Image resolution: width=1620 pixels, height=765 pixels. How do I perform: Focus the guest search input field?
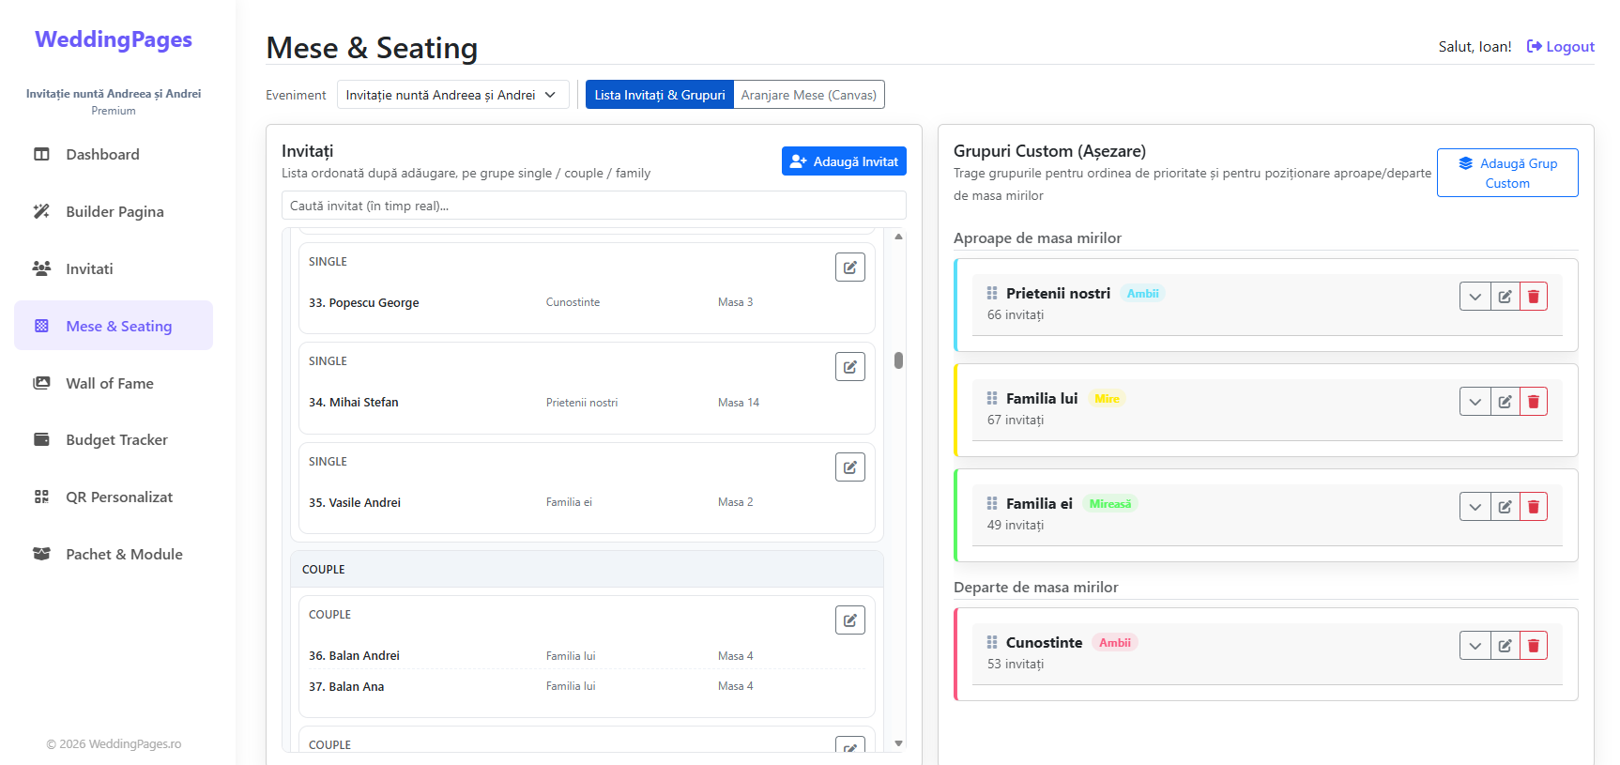[593, 206]
